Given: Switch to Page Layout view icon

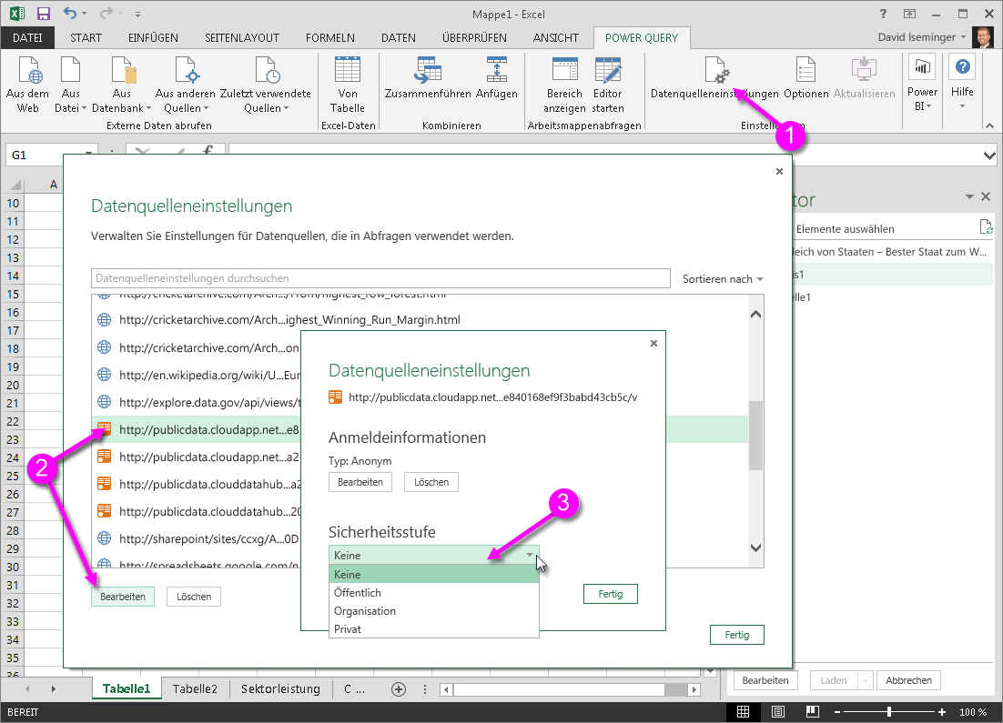Looking at the screenshot, I should (778, 711).
